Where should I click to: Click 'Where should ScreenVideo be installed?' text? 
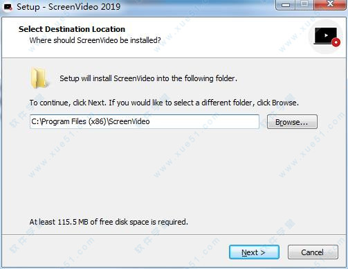pyautogui.click(x=95, y=40)
